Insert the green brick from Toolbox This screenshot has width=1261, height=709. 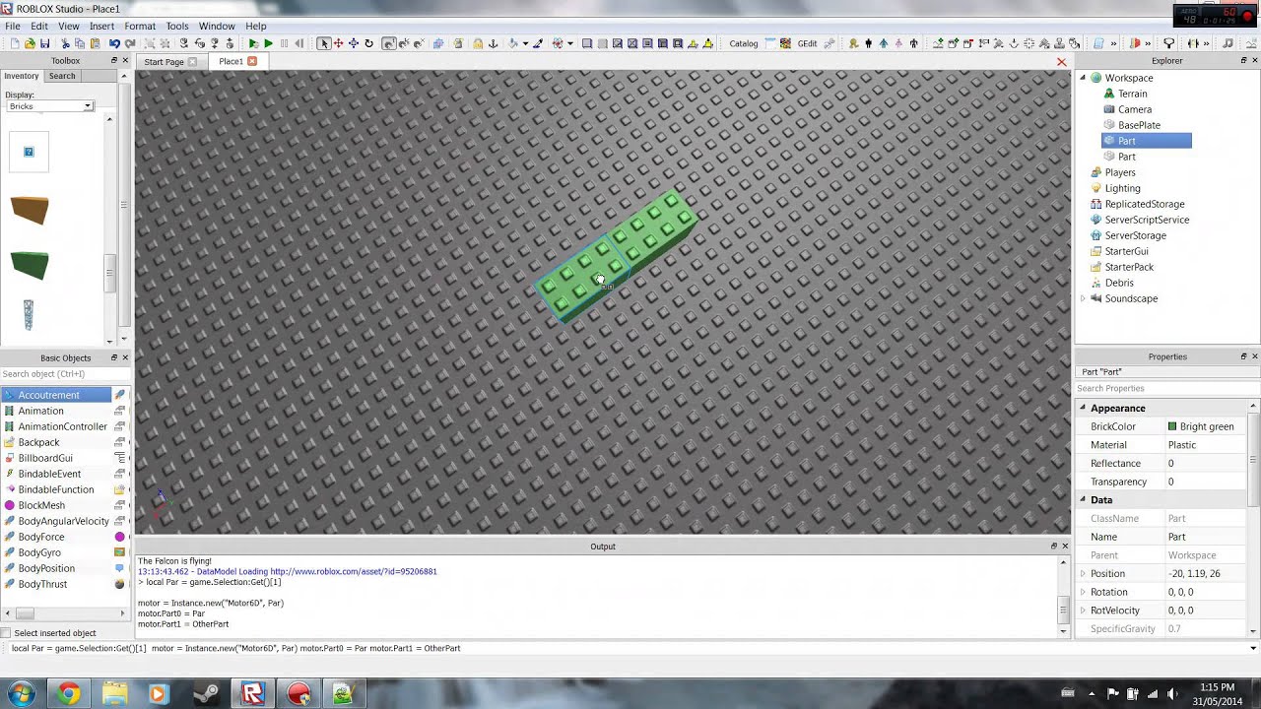point(29,265)
